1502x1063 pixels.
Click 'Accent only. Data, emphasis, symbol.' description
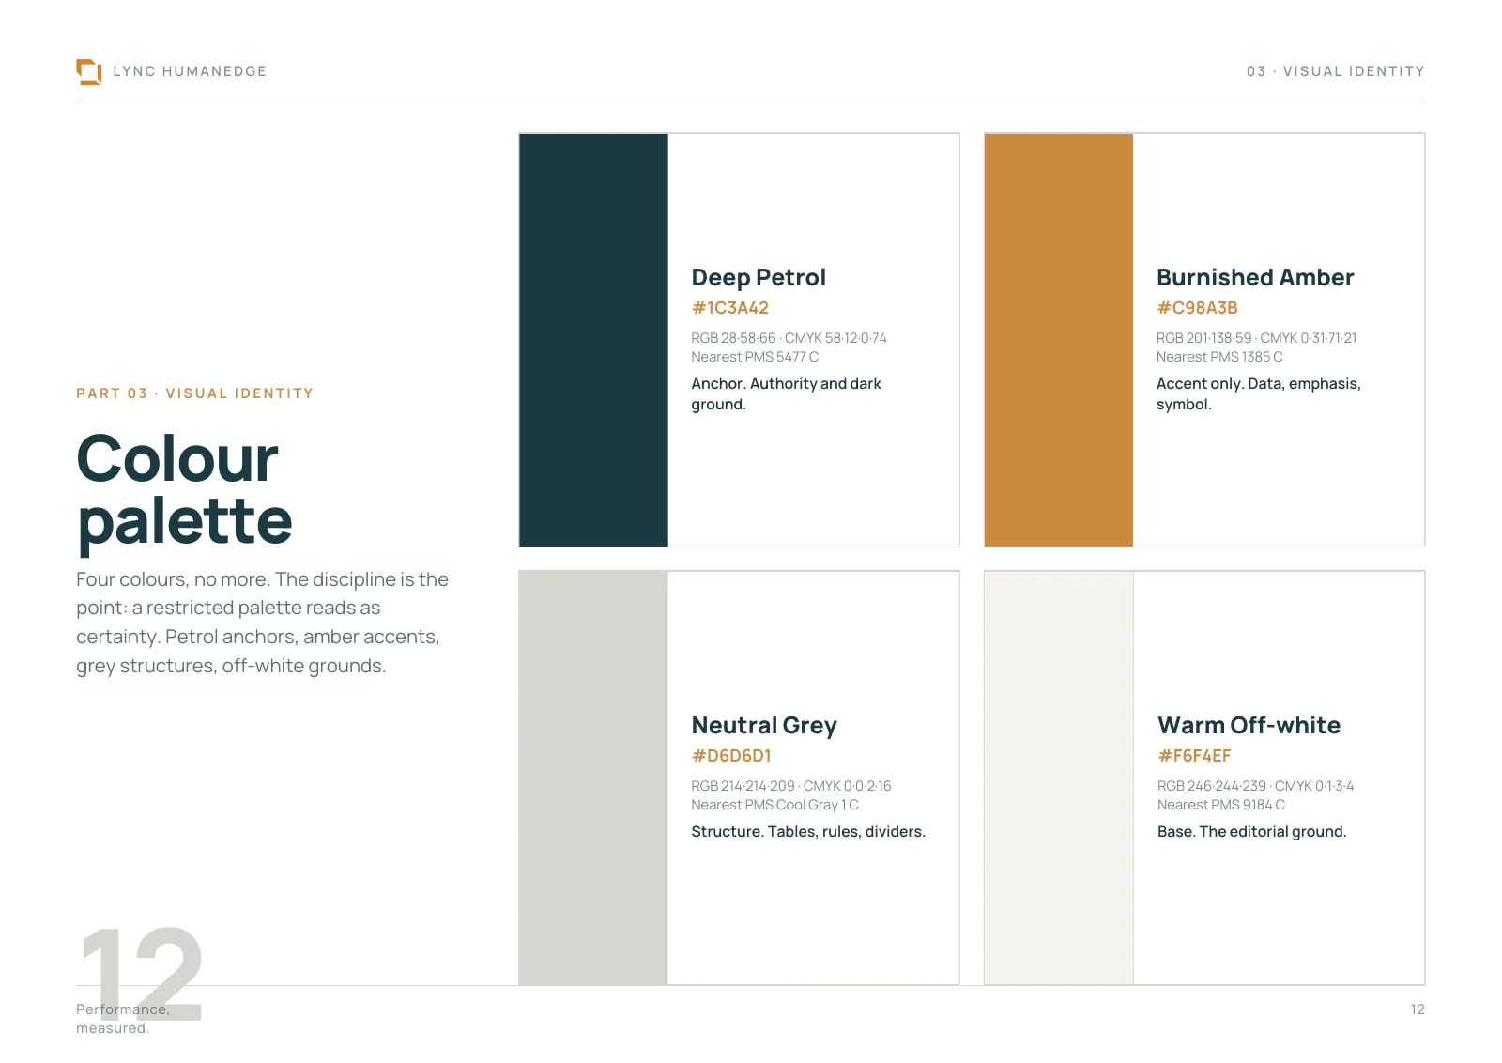pyautogui.click(x=1259, y=394)
